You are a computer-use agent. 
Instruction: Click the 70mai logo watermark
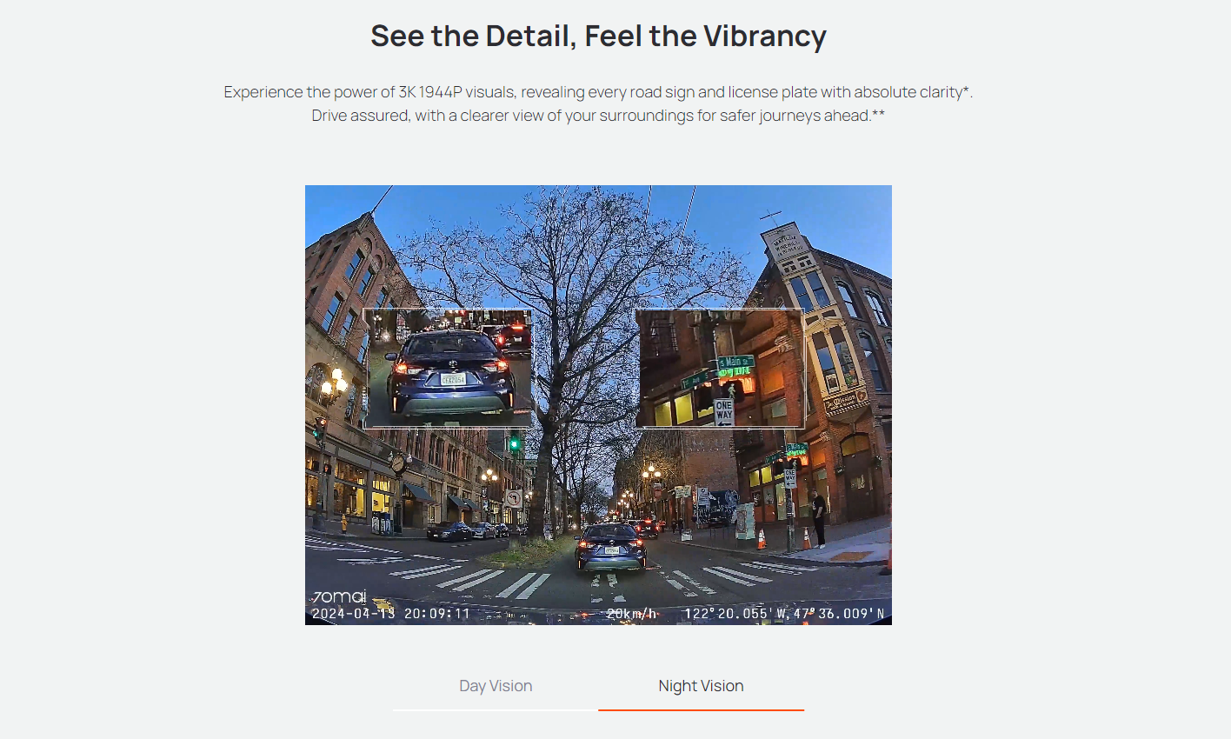pos(340,596)
